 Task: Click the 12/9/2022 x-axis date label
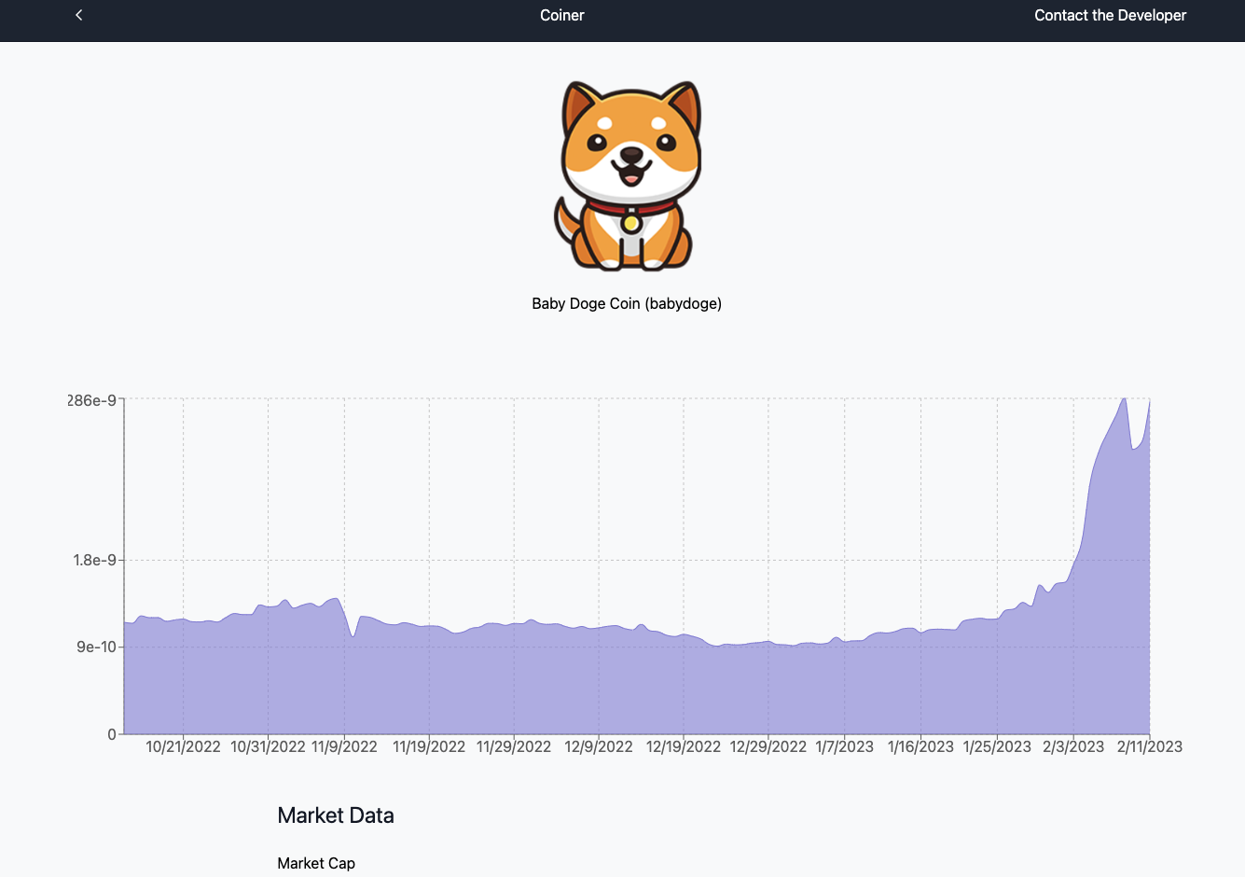pos(599,746)
